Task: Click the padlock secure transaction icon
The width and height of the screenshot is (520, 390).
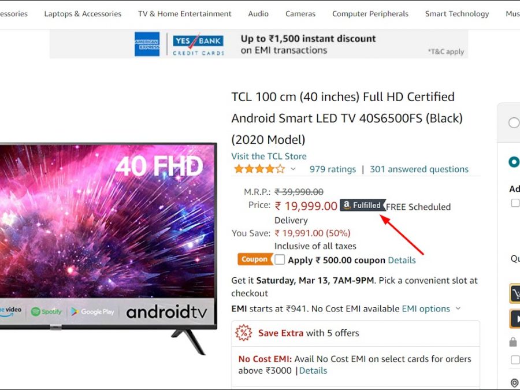Action: coord(513,341)
